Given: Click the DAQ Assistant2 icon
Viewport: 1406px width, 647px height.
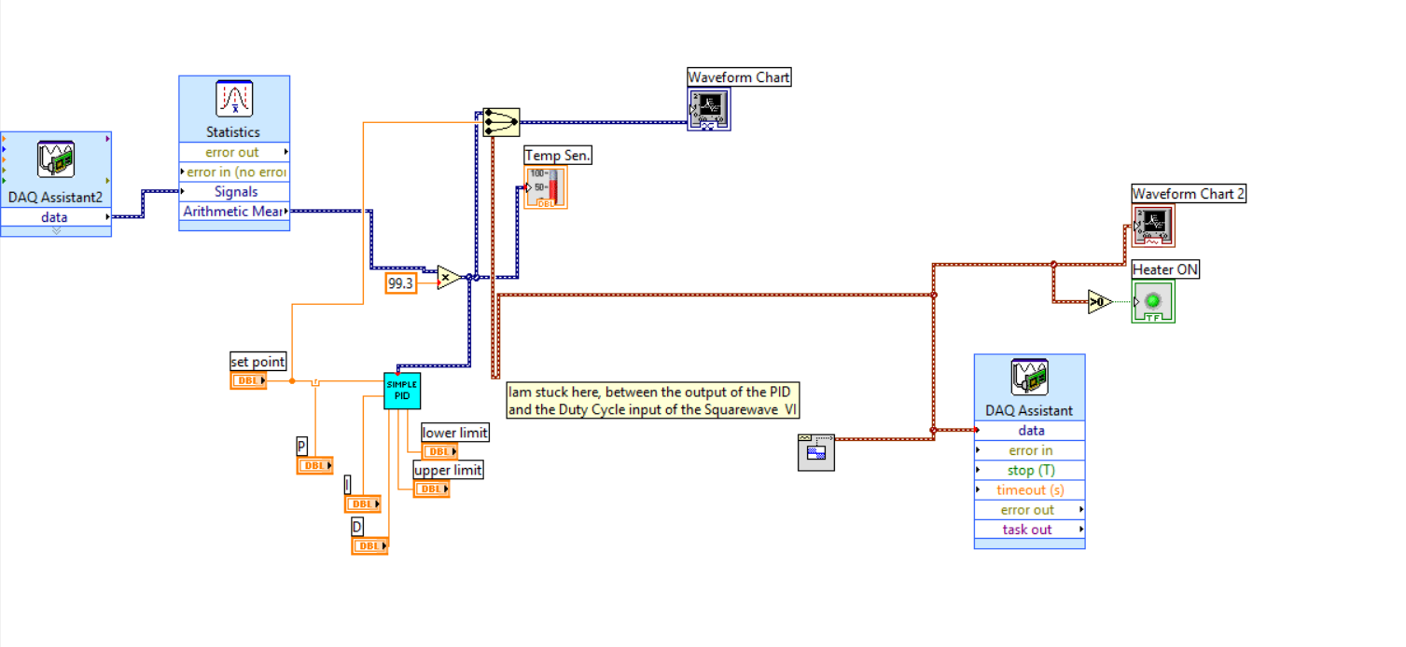Looking at the screenshot, I should 55,159.
